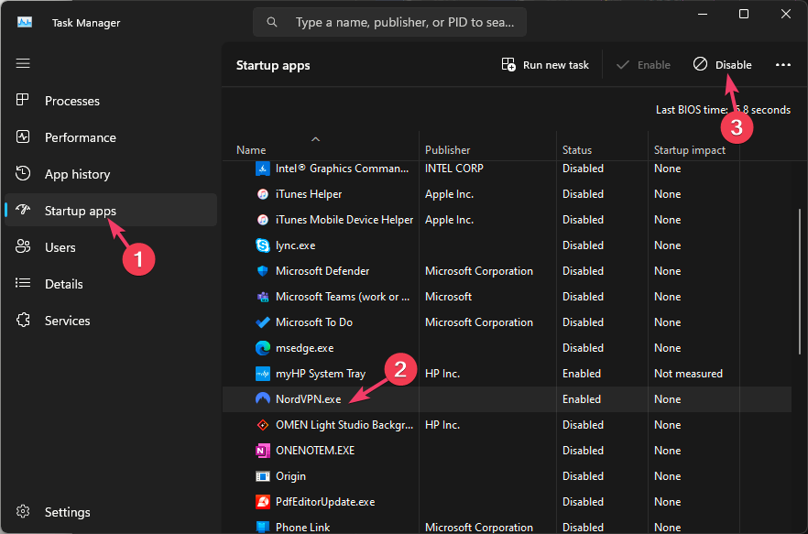Click the ONENOTEM.EXE OneNote icon

(263, 451)
